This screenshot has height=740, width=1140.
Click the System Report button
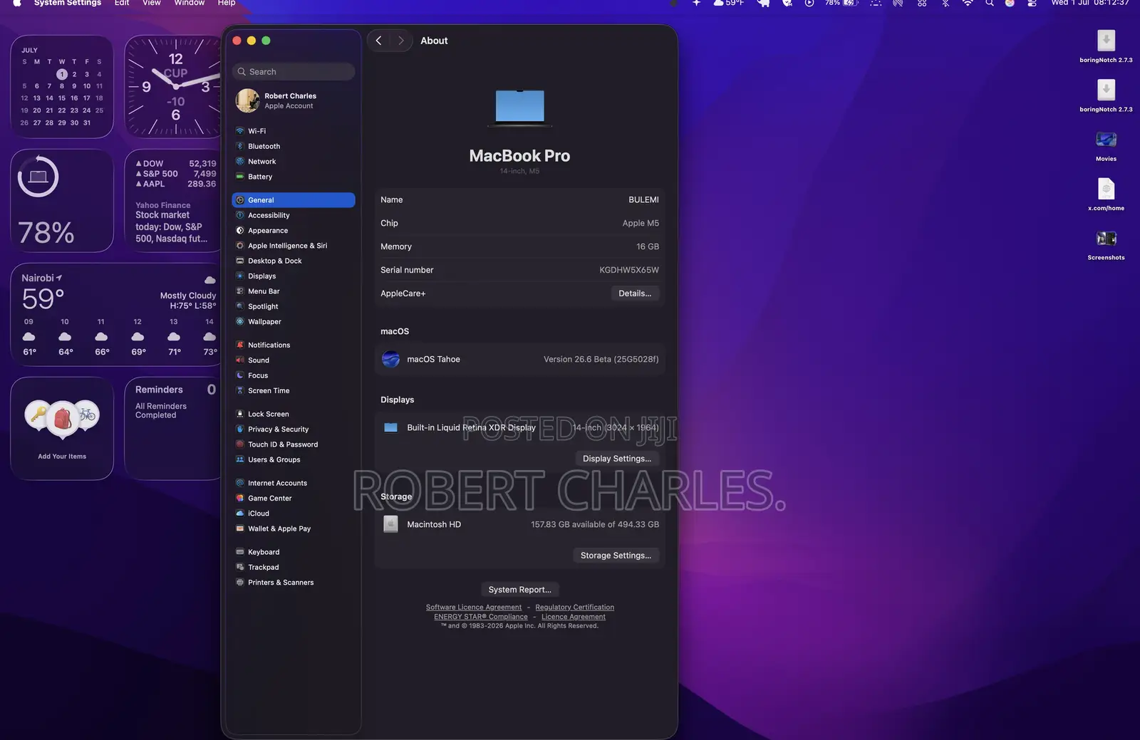click(x=520, y=590)
